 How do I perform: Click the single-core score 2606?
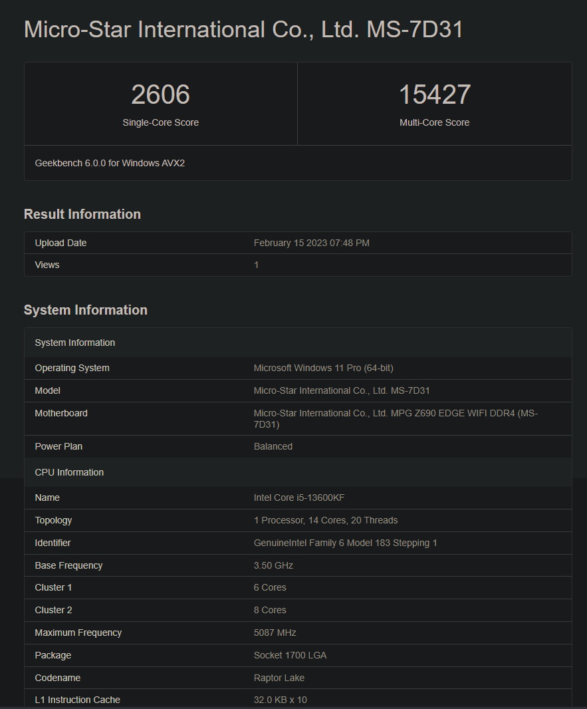[x=160, y=94]
